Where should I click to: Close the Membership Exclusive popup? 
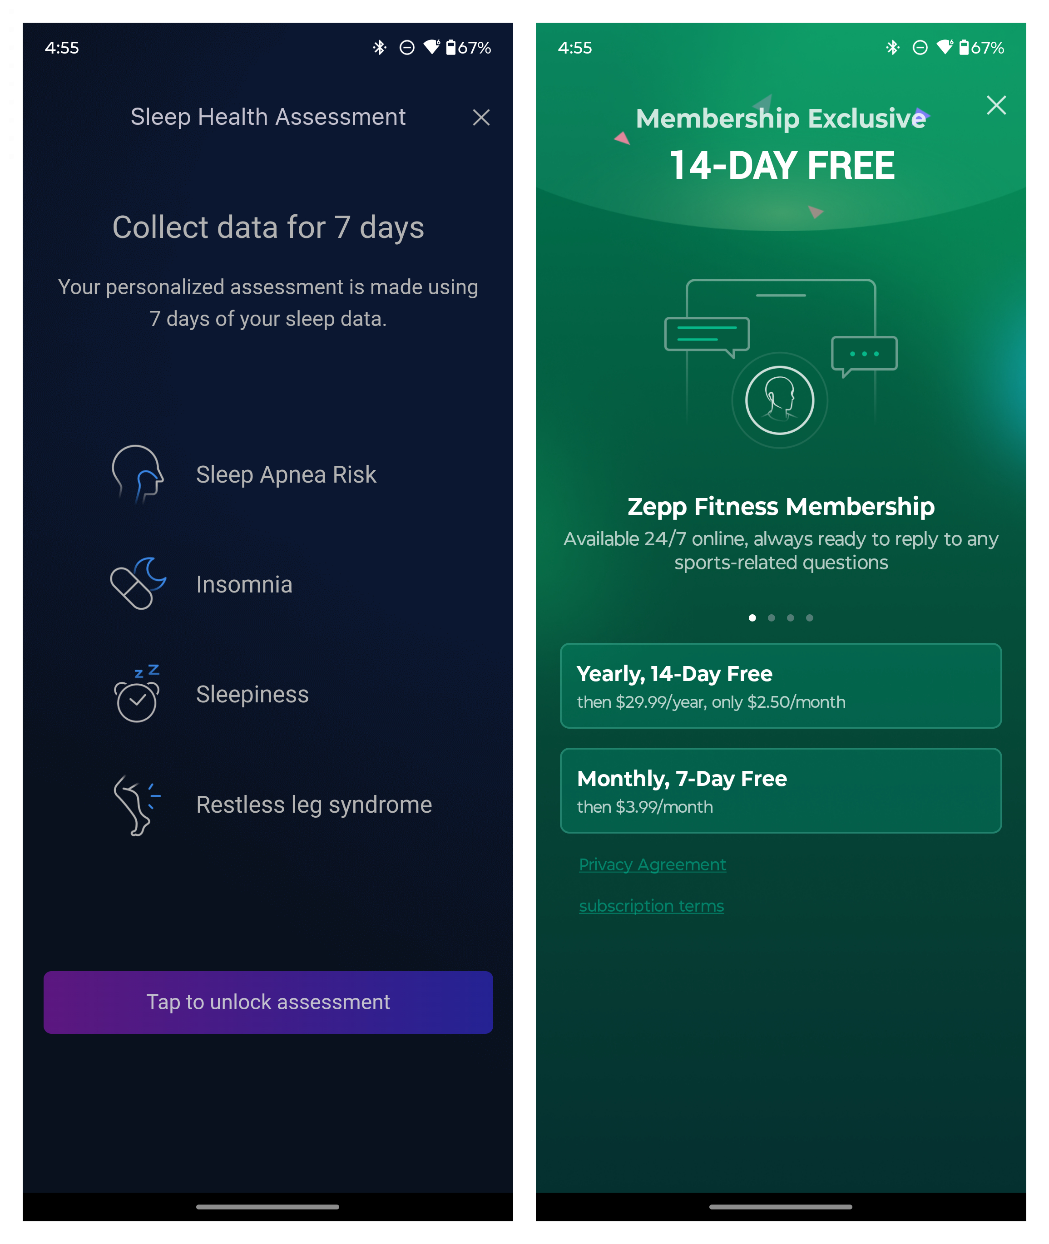click(x=997, y=103)
